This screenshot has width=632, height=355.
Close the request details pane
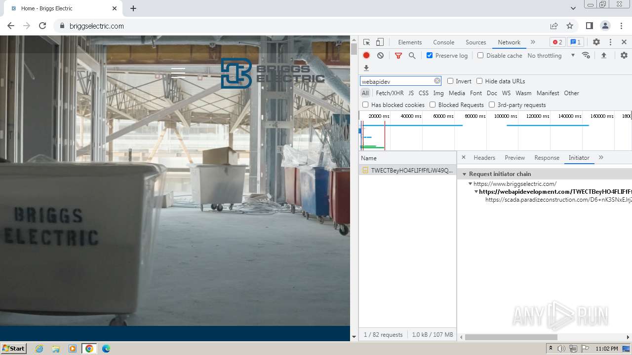pyautogui.click(x=463, y=157)
